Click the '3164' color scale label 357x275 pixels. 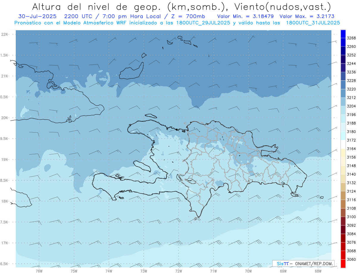coord(351,149)
